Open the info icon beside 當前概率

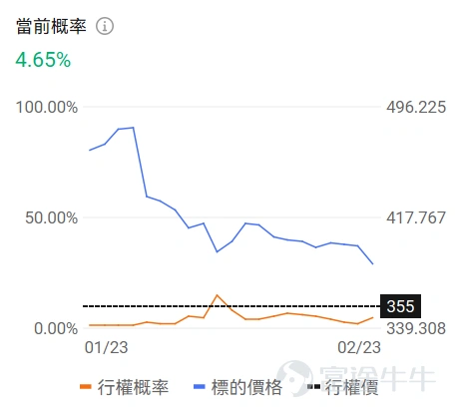(105, 26)
